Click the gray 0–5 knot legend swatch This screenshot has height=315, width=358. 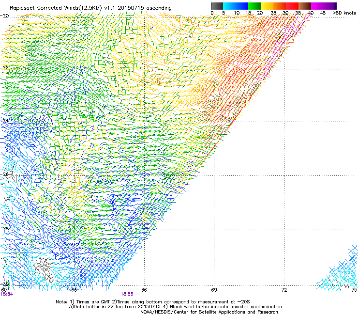point(217,6)
